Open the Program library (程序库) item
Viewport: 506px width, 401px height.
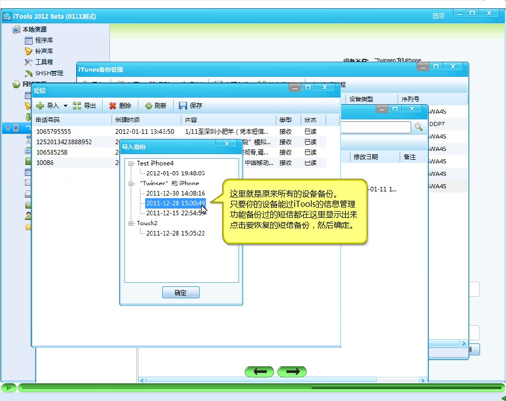pos(44,40)
